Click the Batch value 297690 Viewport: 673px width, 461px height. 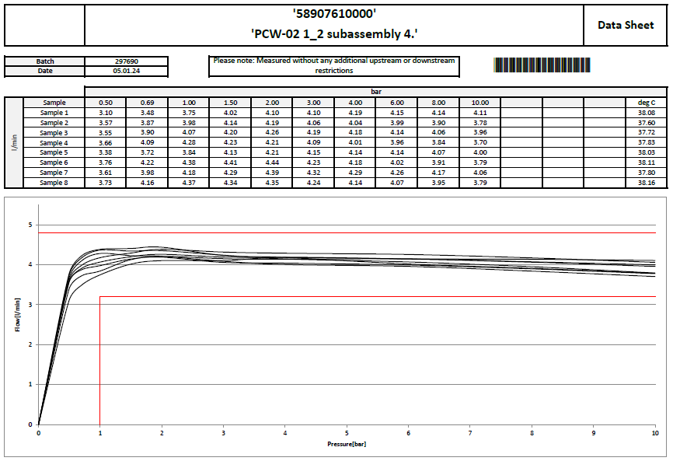click(126, 61)
